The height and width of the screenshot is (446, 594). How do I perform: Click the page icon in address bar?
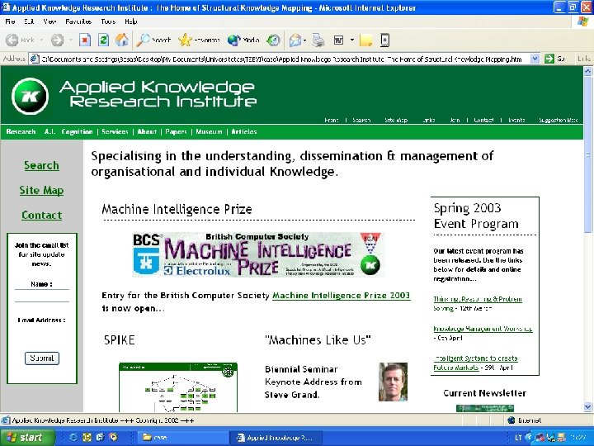point(35,59)
